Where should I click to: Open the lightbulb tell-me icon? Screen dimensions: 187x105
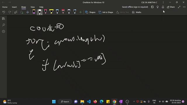point(157,7)
